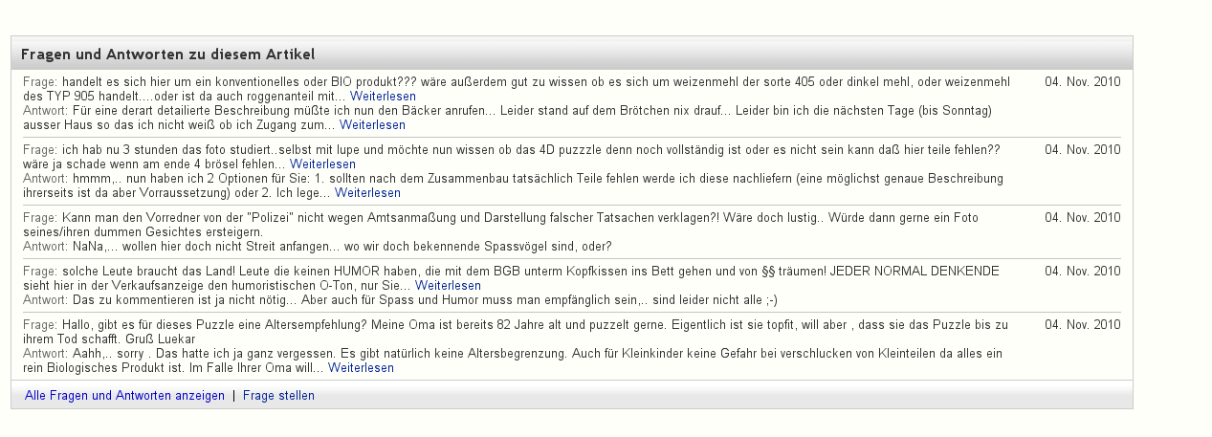
Task: Click date 04. Nov. 2010 beside 'Polizei' question
Action: tap(1082, 218)
